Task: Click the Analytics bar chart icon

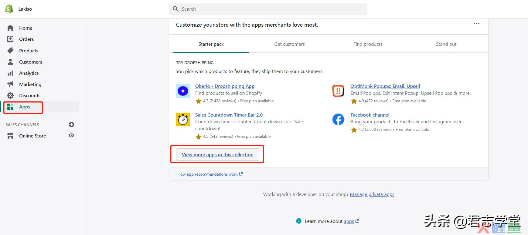Action: tap(10, 73)
